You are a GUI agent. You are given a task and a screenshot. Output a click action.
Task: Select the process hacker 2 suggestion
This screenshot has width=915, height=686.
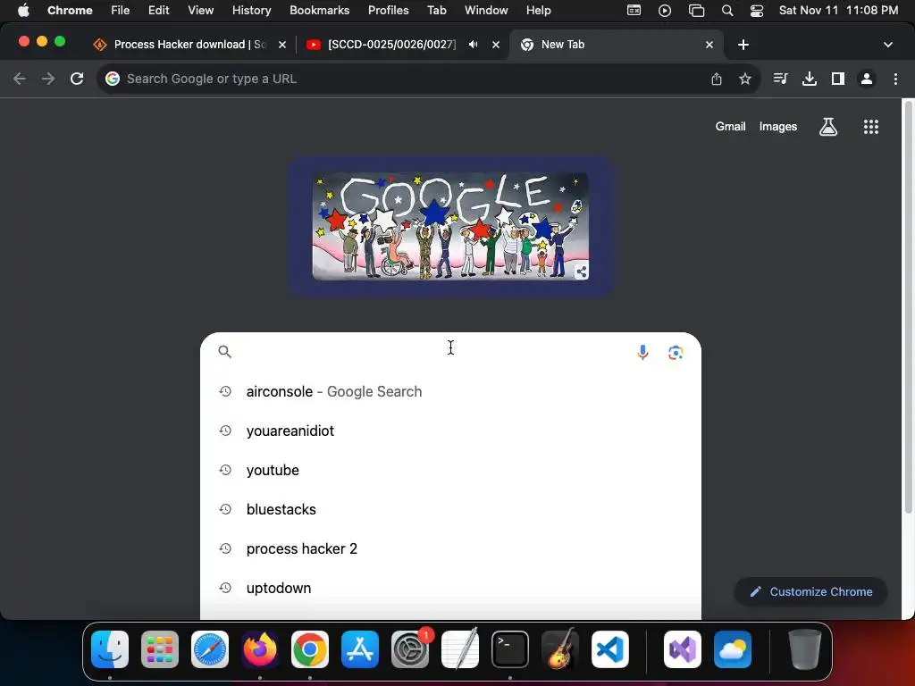450,549
